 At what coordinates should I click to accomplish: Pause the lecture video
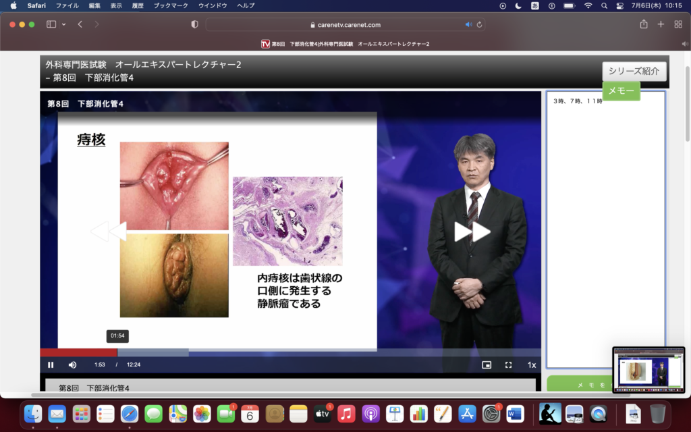tap(51, 365)
